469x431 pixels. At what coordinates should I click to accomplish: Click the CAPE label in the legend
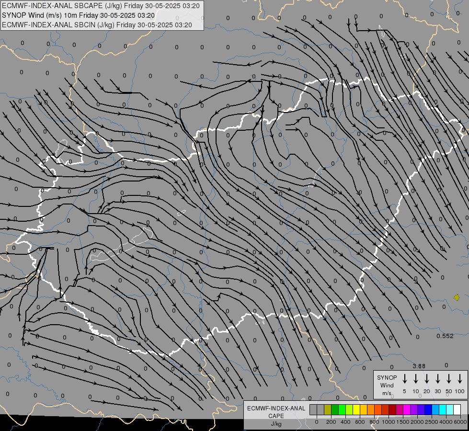276,416
